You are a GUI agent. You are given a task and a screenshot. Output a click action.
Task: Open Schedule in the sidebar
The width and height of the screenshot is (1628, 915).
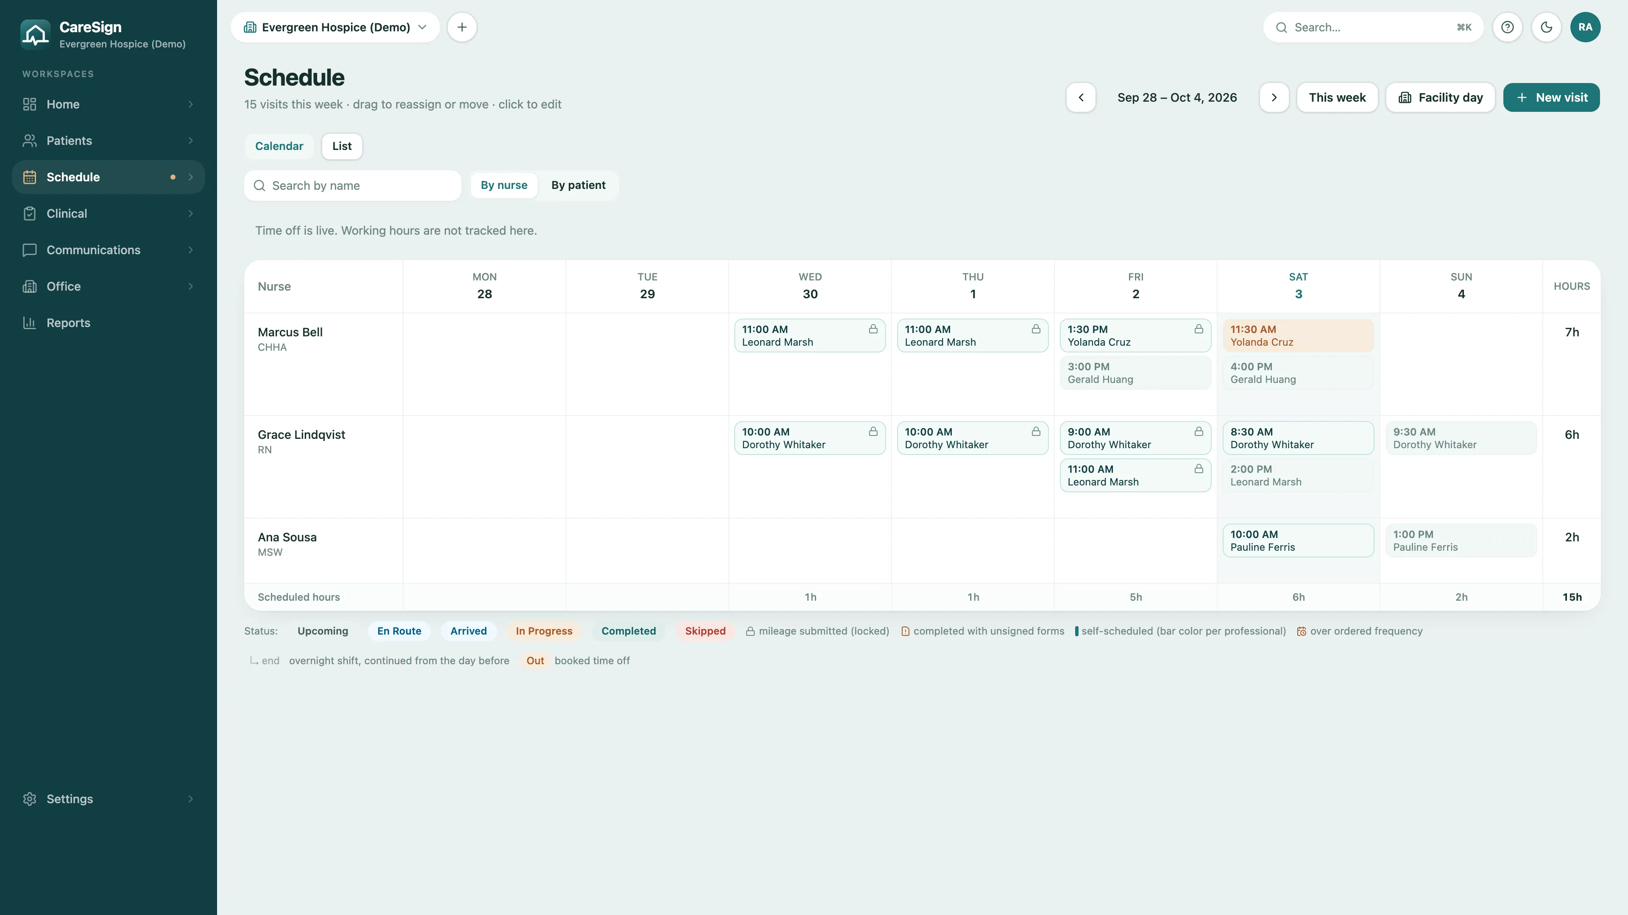point(108,177)
